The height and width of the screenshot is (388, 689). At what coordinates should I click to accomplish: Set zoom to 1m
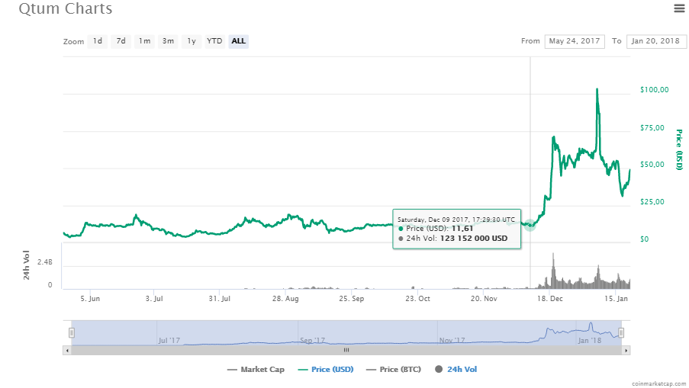coord(144,41)
